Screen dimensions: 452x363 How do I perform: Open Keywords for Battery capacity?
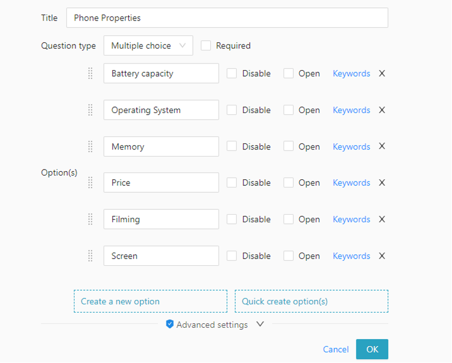tap(351, 73)
